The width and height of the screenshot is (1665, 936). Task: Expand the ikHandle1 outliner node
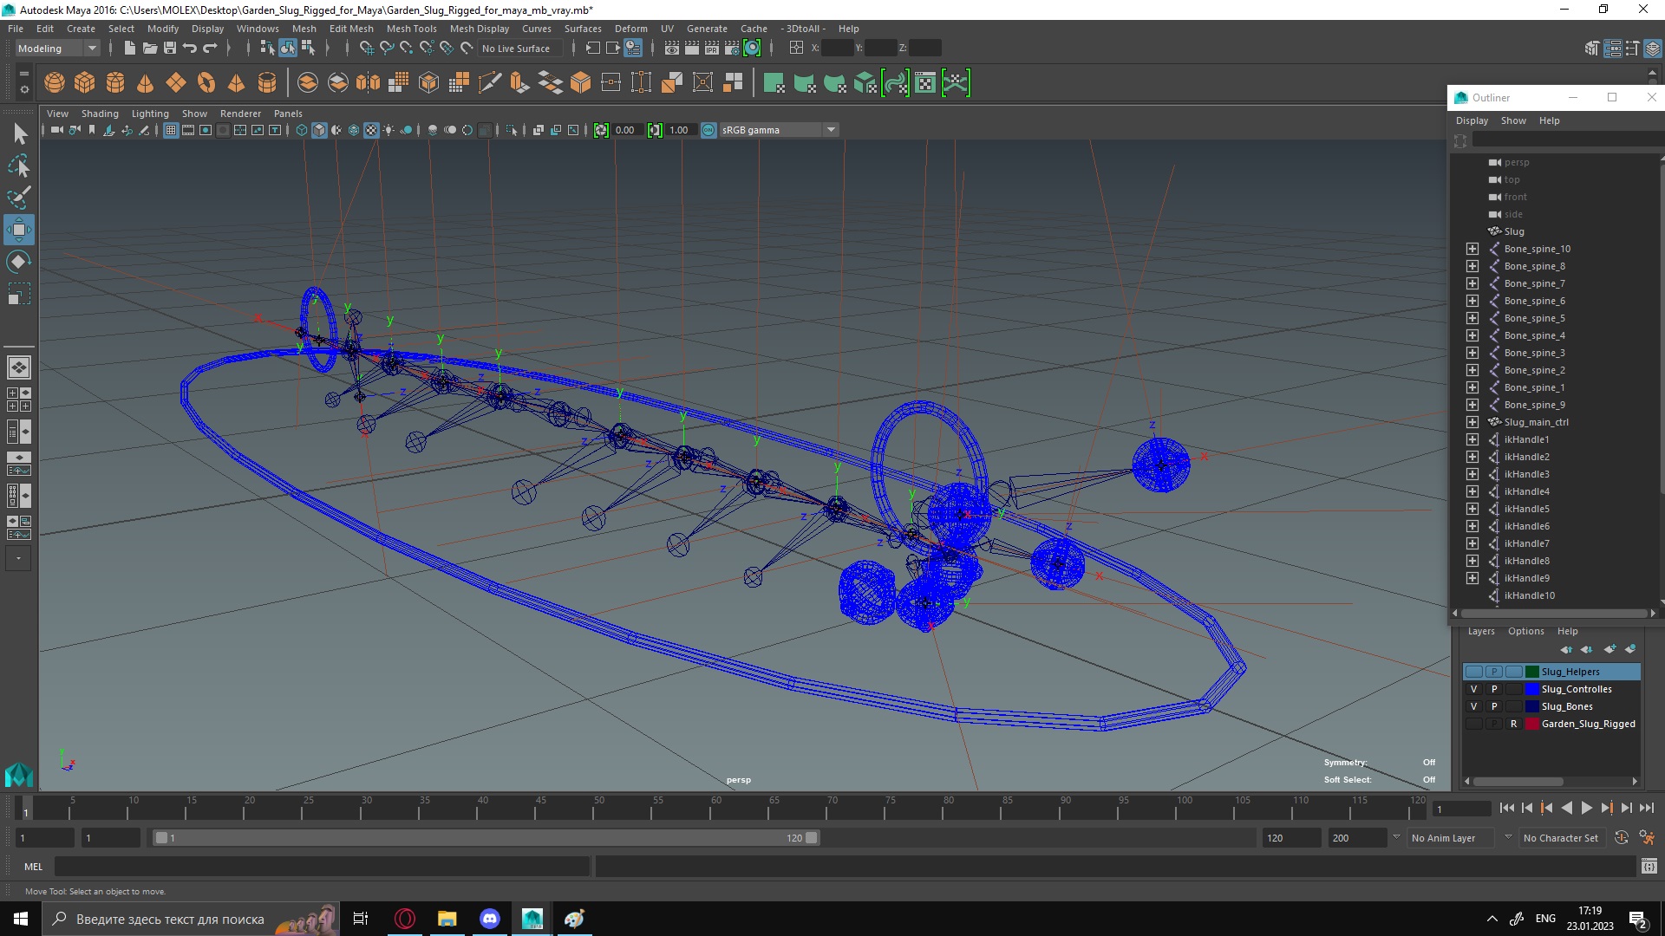[x=1472, y=439]
